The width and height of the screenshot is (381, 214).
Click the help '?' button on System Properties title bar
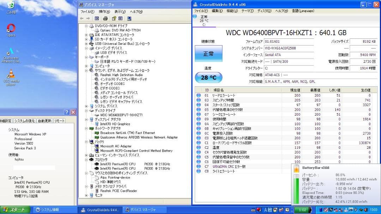(x=67, y=112)
